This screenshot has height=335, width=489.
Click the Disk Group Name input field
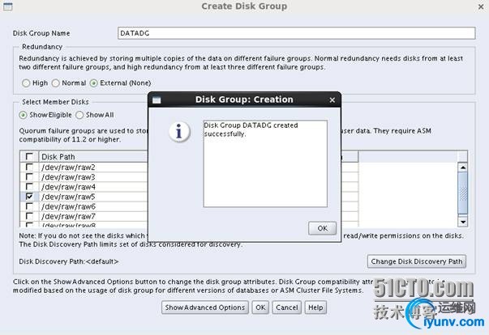(297, 33)
